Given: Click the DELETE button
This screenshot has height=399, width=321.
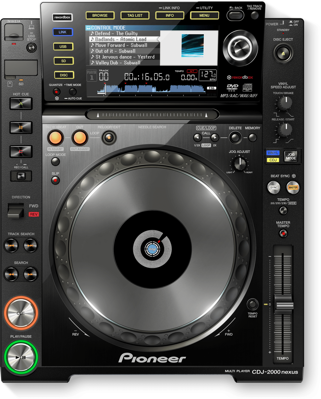Looking at the screenshot, I should tap(235, 138).
